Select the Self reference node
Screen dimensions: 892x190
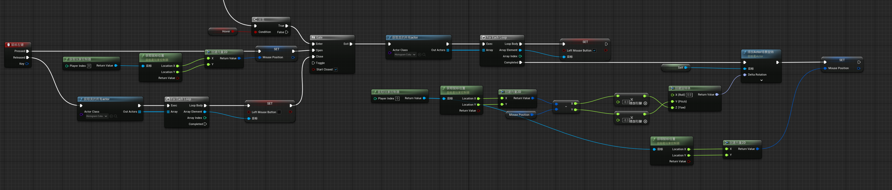tap(676, 68)
